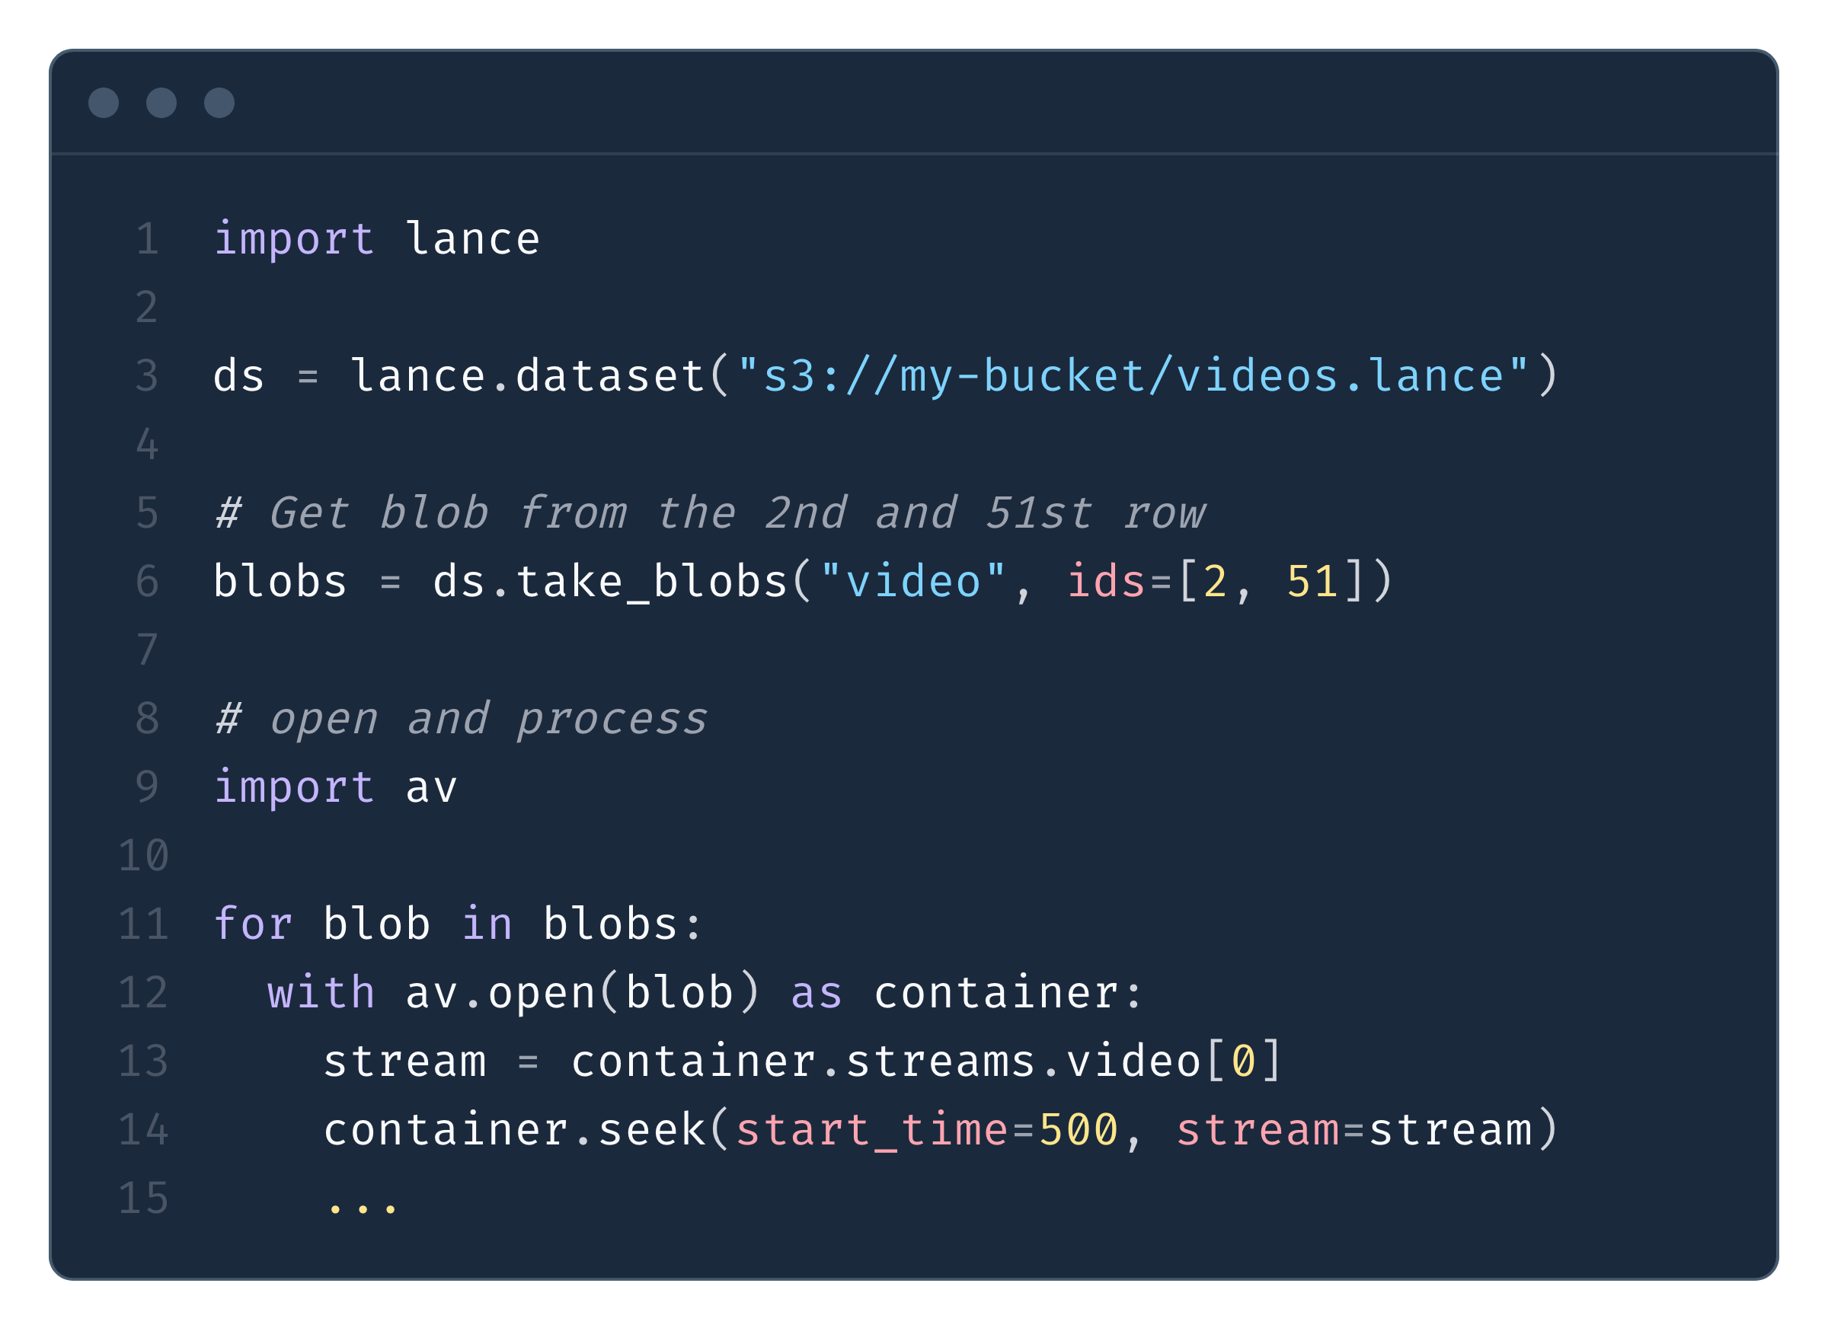Click the dataset method name on line 3
The height and width of the screenshot is (1331, 1828).
pos(609,376)
